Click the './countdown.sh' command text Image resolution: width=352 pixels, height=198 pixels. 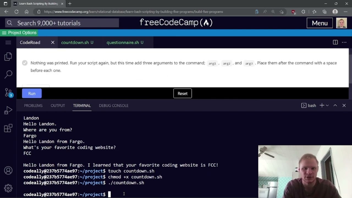[x=126, y=183]
